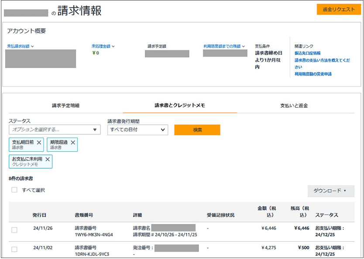Image resolution: width=364 pixels, height=259 pixels.
Task: Open the 請求書発行期間 すべての日付 dropdown
Action: (137, 130)
